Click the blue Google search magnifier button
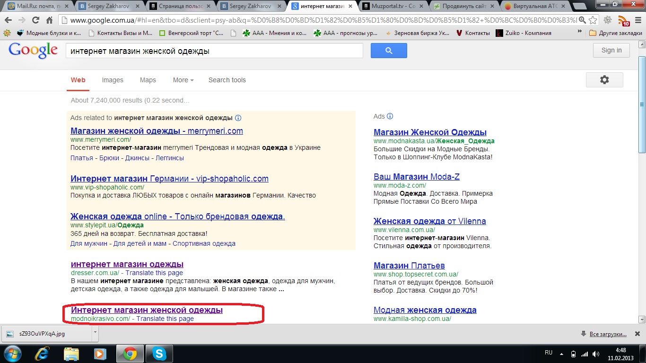 click(389, 51)
